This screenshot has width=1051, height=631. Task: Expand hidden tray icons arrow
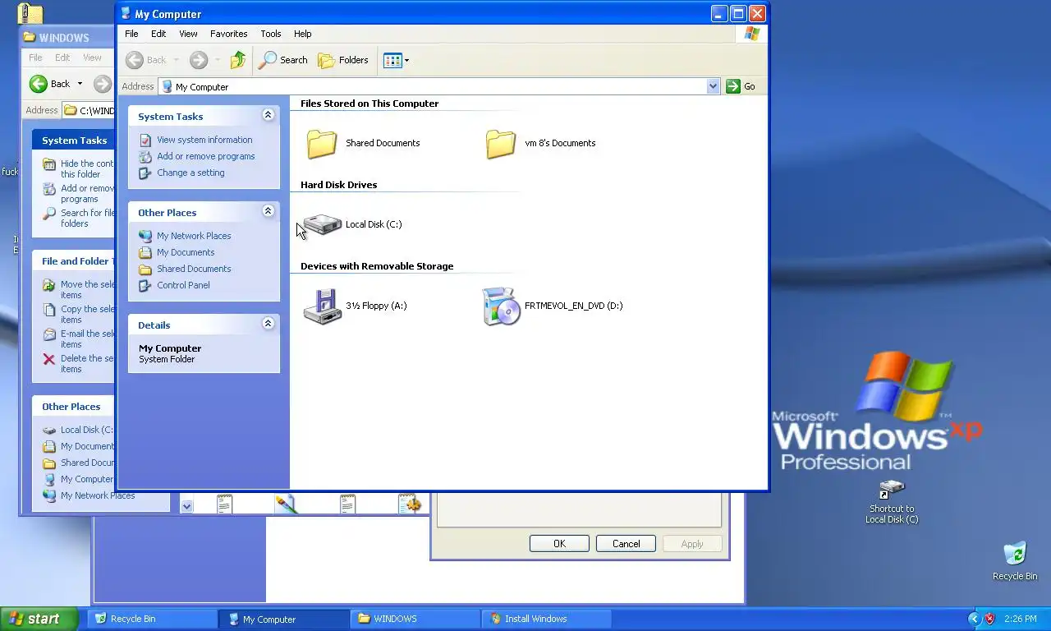(974, 619)
